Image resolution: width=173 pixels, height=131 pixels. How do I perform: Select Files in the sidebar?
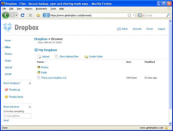[x=7, y=47]
